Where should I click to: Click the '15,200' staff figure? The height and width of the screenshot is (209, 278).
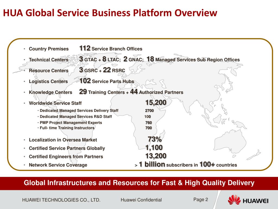pyautogui.click(x=156, y=103)
